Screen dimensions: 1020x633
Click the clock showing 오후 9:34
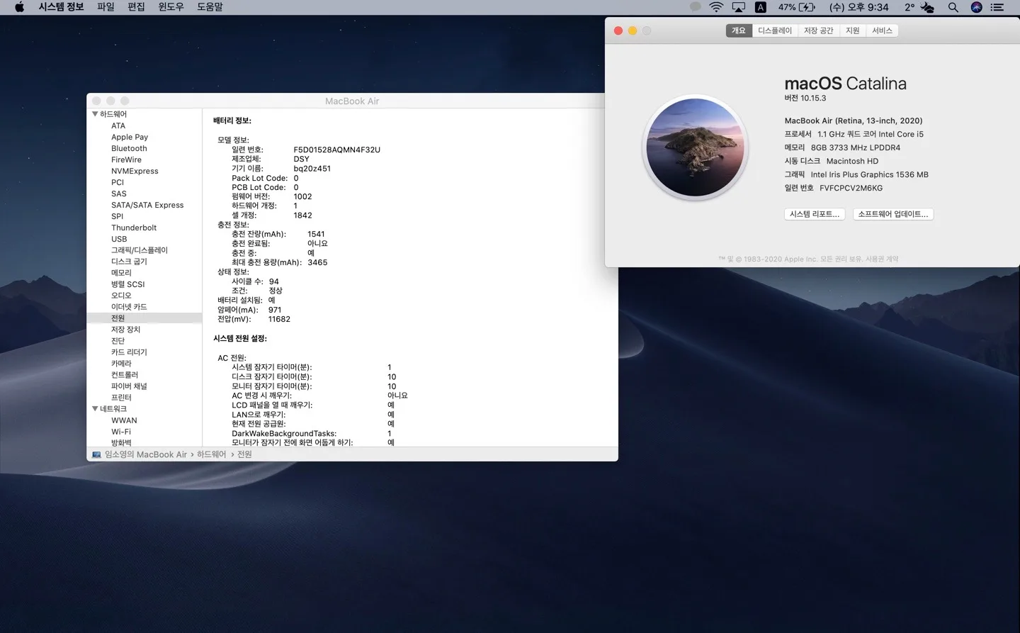[859, 7]
